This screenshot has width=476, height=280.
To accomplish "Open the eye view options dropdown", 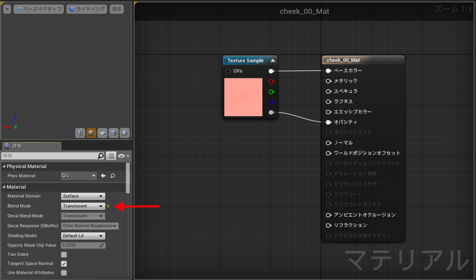I will [x=124, y=156].
